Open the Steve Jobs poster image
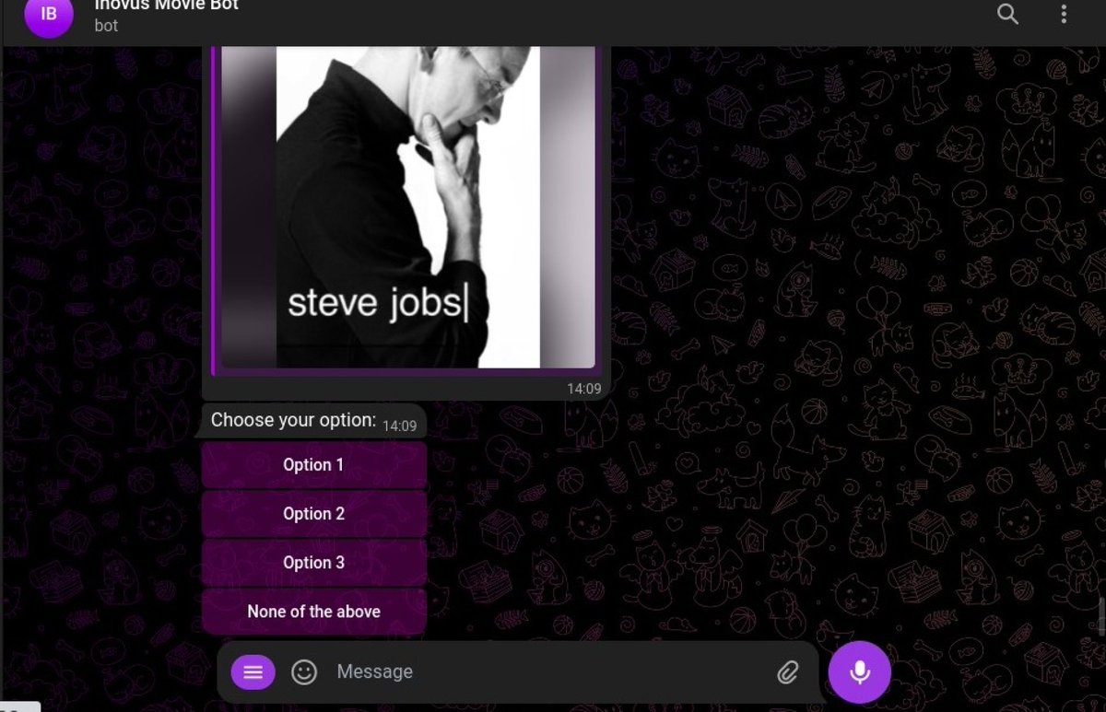1106x712 pixels. coord(407,207)
